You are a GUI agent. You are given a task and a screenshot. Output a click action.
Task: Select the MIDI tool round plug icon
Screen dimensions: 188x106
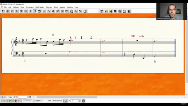[115, 11]
